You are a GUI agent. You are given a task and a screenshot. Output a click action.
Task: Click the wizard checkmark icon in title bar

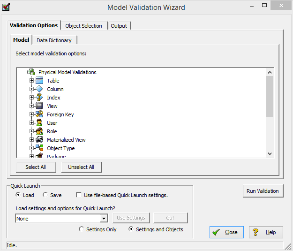[6, 8]
